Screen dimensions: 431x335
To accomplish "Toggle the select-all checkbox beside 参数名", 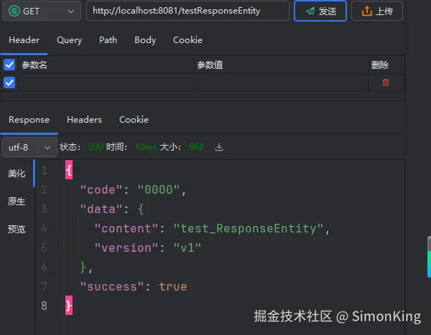I will (9, 65).
